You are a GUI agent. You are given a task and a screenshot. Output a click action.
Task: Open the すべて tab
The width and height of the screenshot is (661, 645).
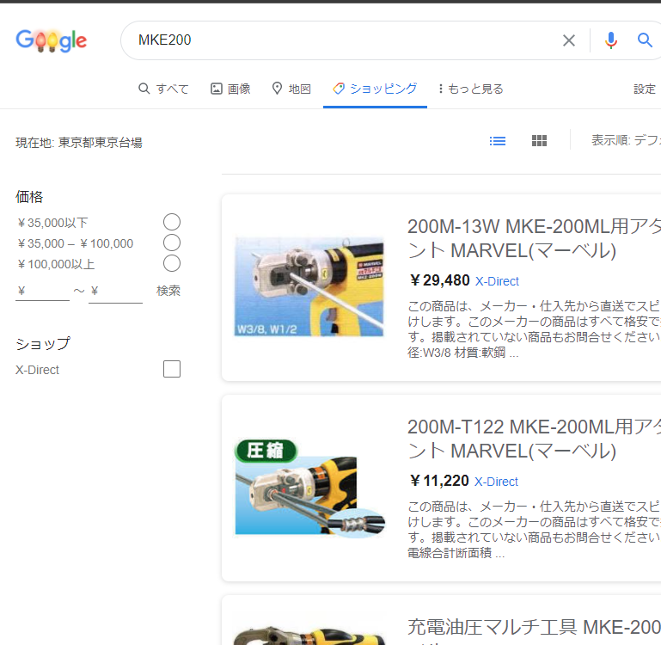pyautogui.click(x=163, y=89)
